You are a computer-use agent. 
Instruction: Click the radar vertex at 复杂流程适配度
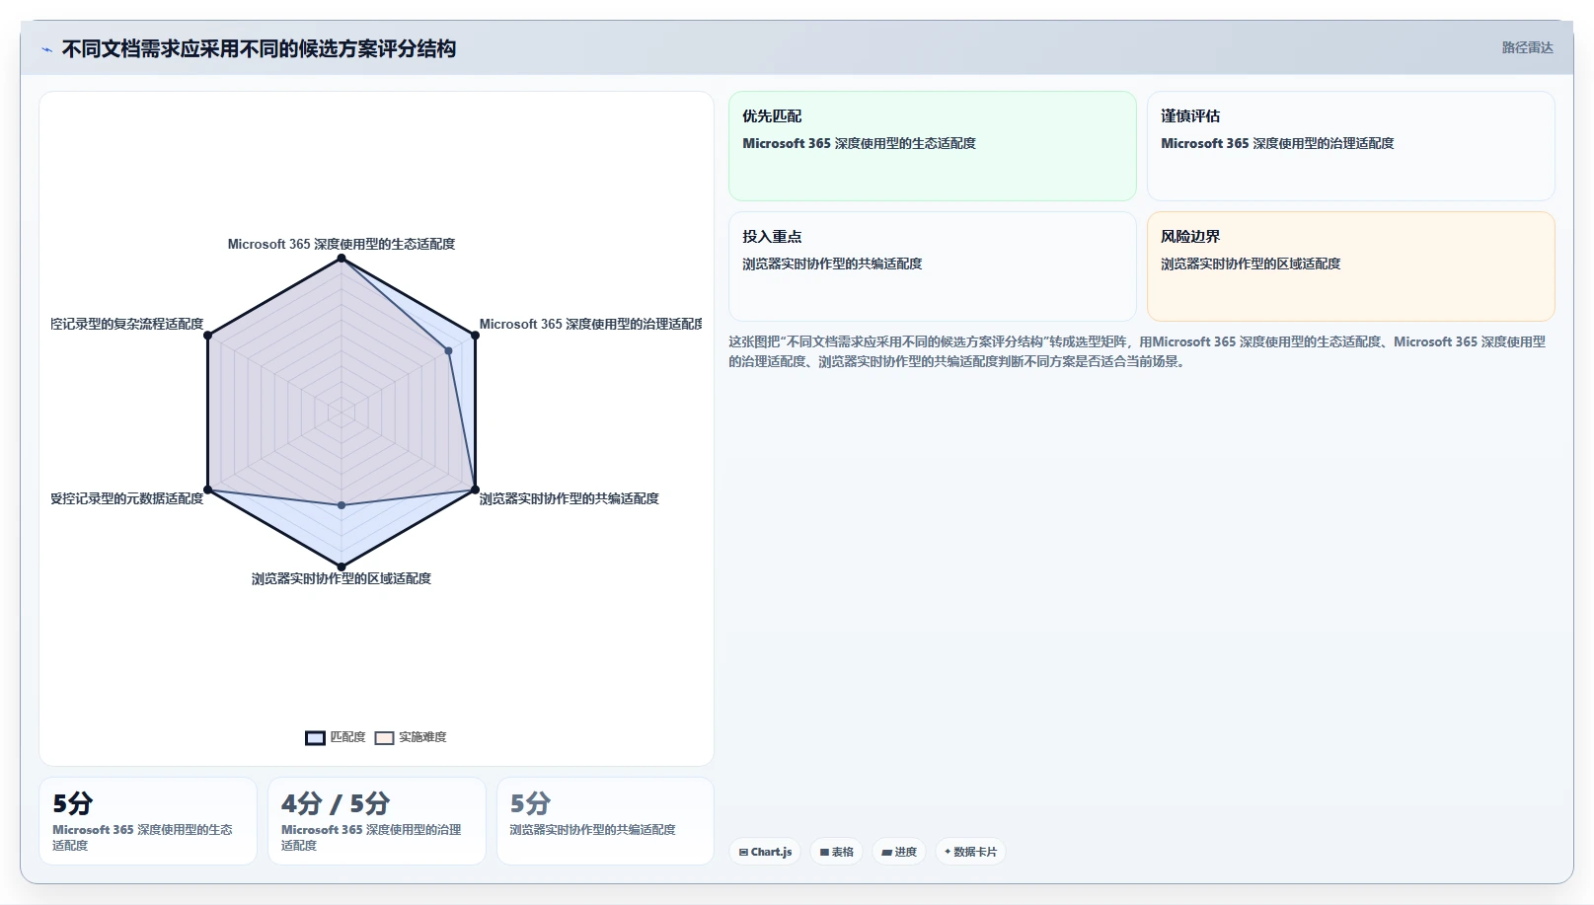click(207, 336)
